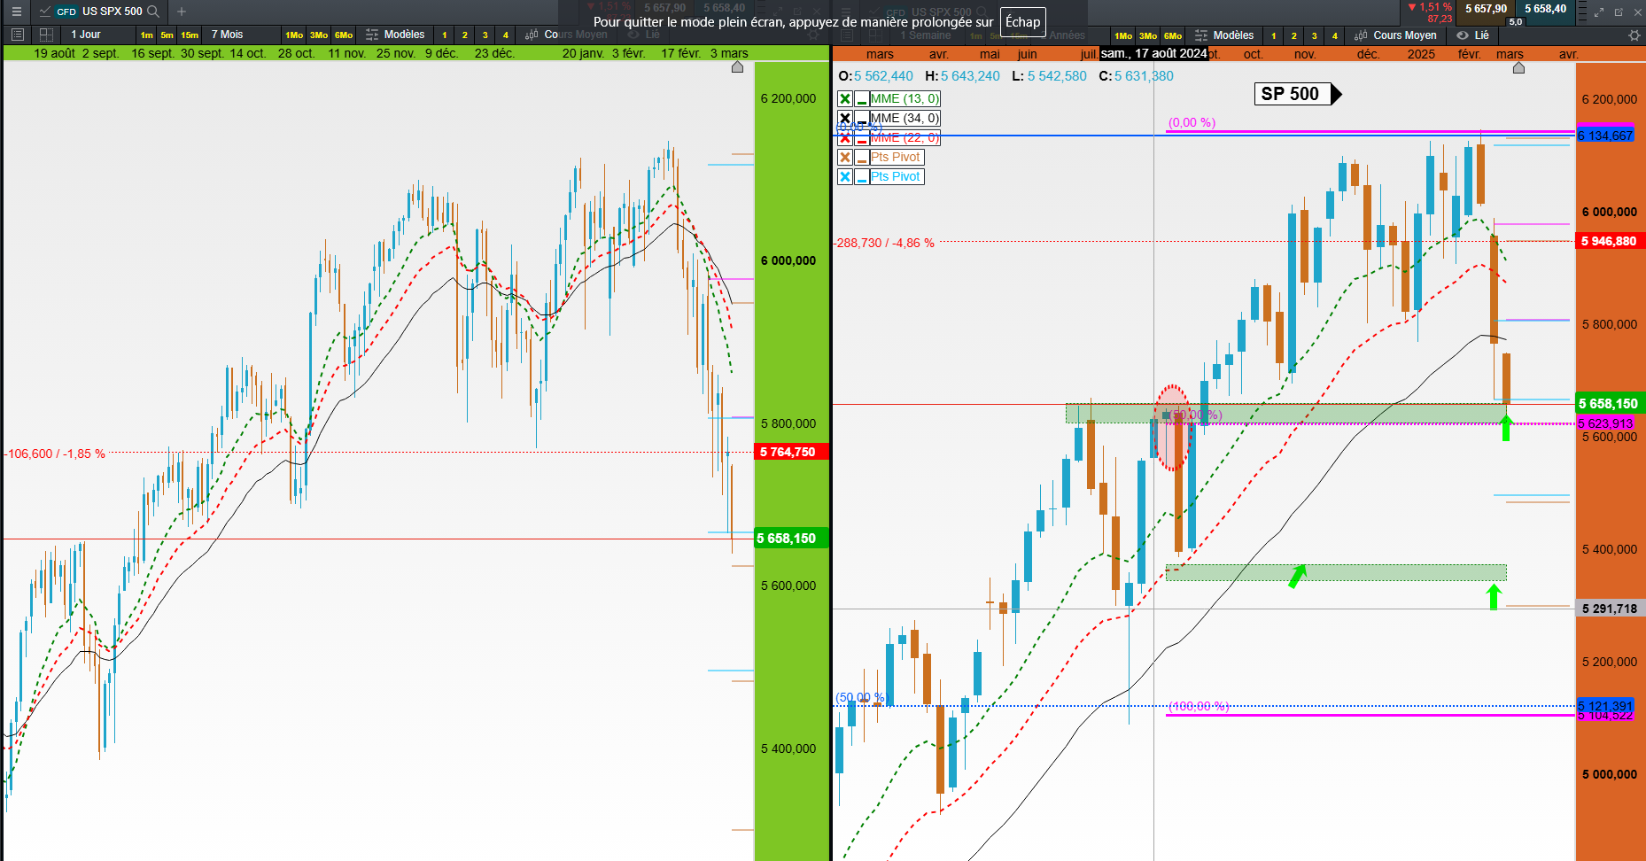1646x861 pixels.
Task: Open the chart layout grid icon in left toolbar
Action: [x=46, y=35]
